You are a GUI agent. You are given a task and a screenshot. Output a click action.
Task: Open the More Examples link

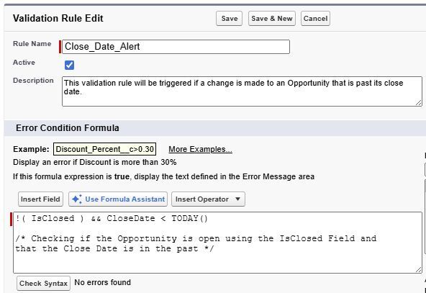(200, 149)
